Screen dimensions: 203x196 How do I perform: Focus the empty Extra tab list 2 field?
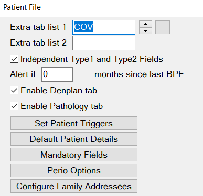104,43
